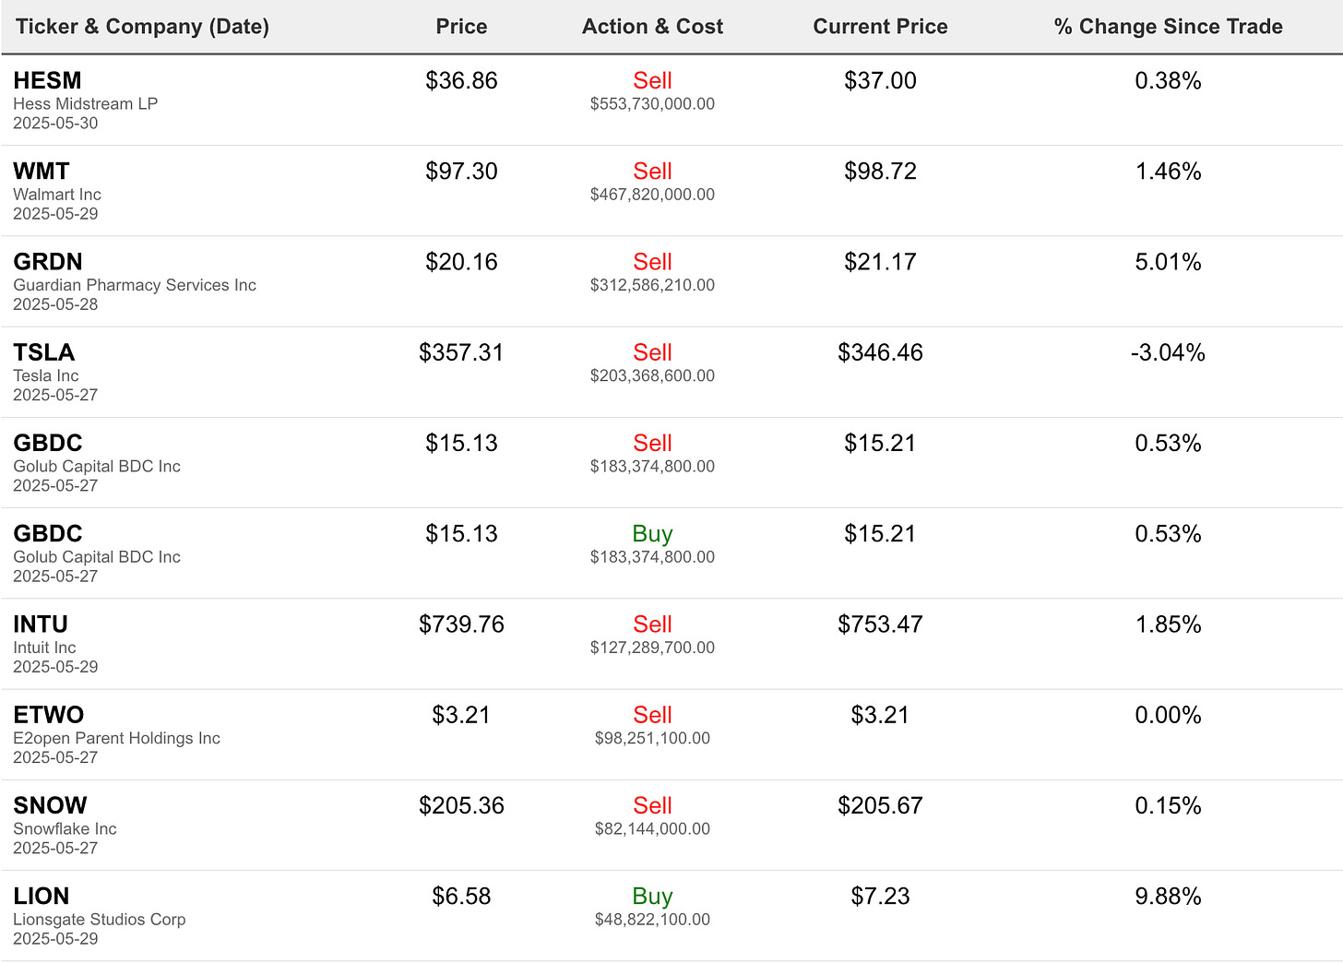Click the INTU ticker symbol
The height and width of the screenshot is (963, 1343).
pyautogui.click(x=41, y=624)
